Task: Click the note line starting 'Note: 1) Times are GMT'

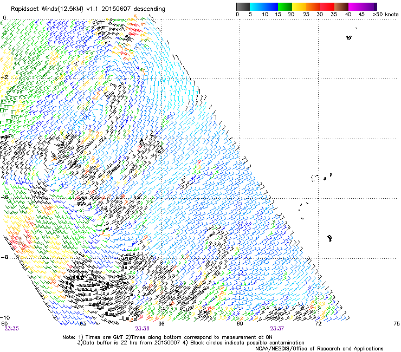Action: pos(167,337)
